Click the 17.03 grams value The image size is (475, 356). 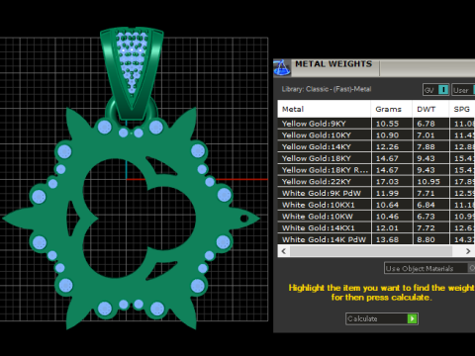pyautogui.click(x=387, y=182)
